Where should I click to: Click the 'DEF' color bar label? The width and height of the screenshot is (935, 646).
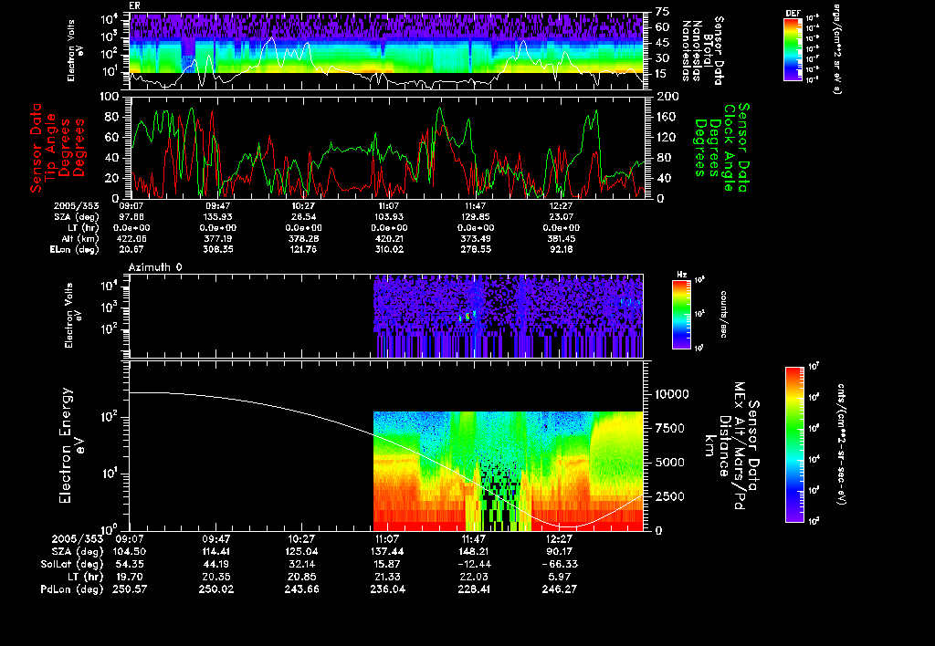(793, 13)
